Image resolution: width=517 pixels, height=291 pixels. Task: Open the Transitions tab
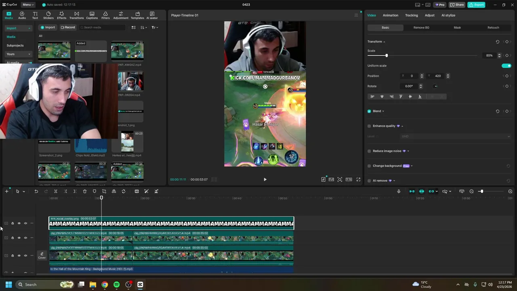[76, 15]
